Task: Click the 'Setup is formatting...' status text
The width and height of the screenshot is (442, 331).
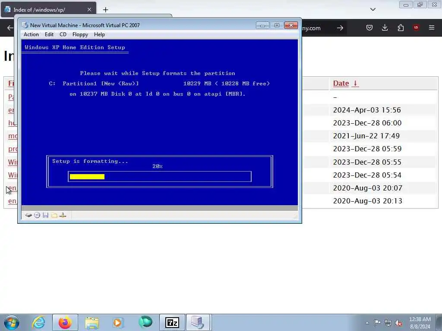Action: (x=90, y=161)
